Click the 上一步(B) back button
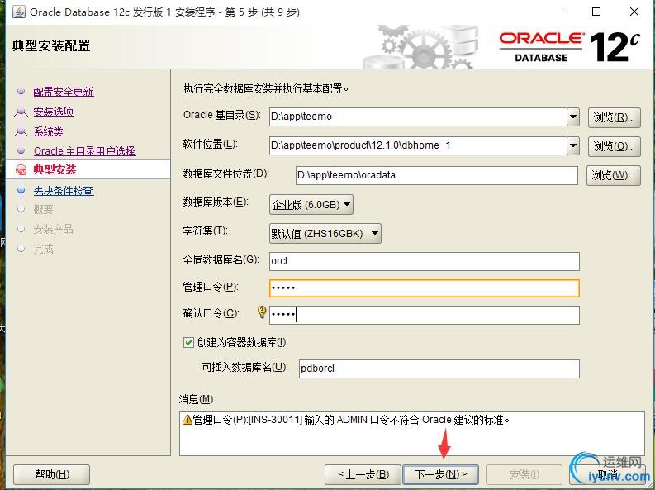Screen dimensions: 655x490 coord(363,474)
